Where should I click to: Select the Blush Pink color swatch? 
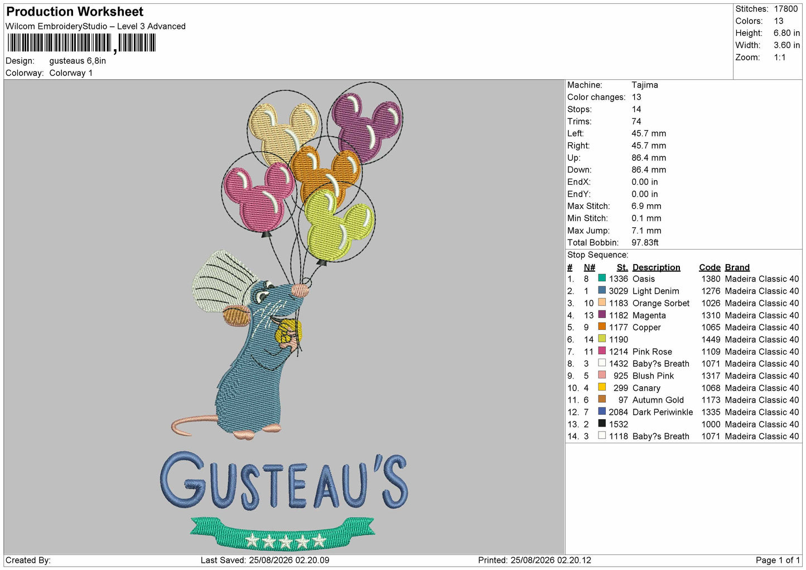tap(602, 375)
